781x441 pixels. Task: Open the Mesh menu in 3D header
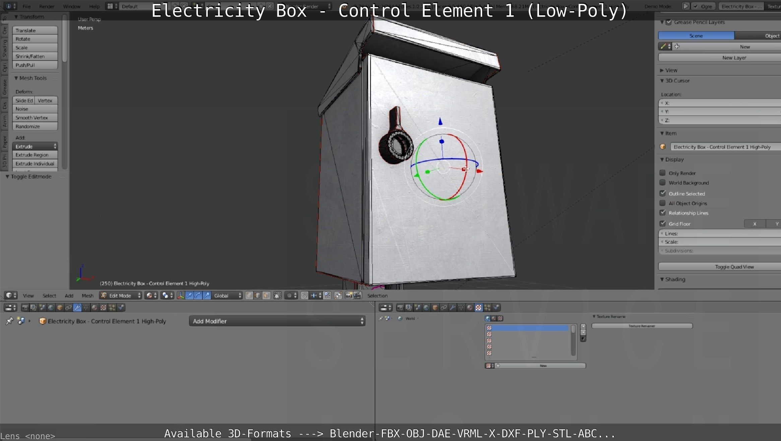tap(87, 296)
